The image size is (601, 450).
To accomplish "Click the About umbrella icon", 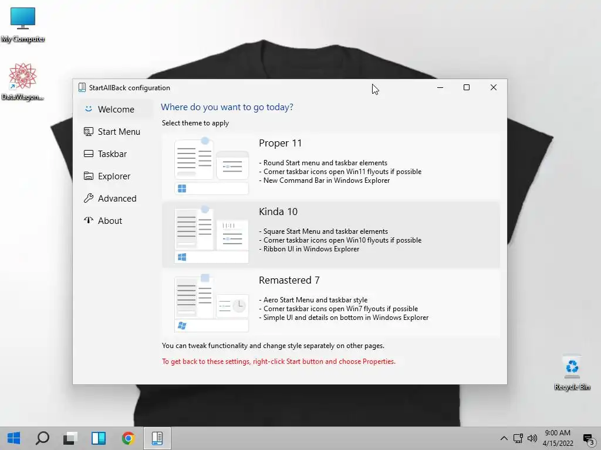I will (x=89, y=220).
